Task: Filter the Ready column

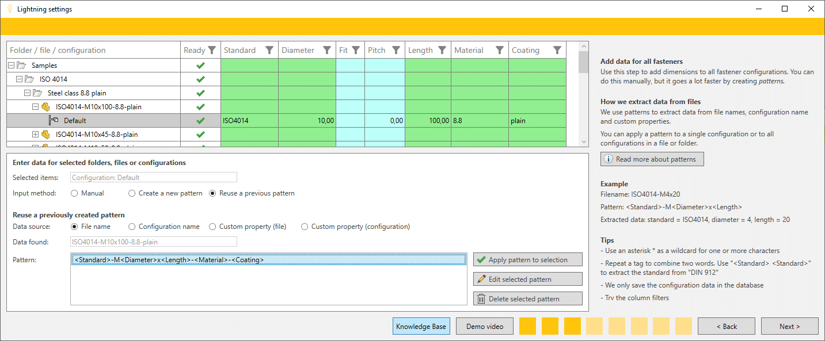Action: [212, 50]
